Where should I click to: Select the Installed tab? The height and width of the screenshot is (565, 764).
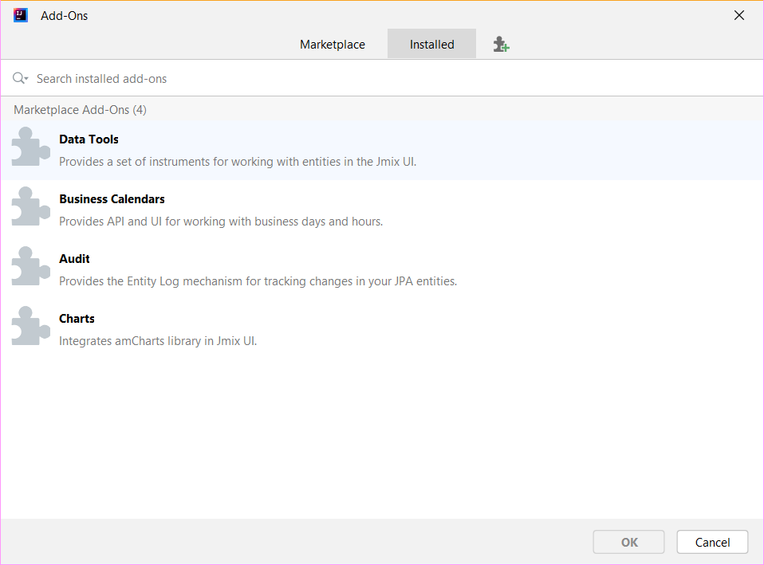(431, 45)
